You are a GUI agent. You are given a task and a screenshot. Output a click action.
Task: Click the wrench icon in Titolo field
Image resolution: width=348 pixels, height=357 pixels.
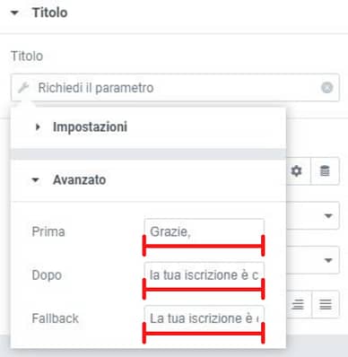point(23,88)
